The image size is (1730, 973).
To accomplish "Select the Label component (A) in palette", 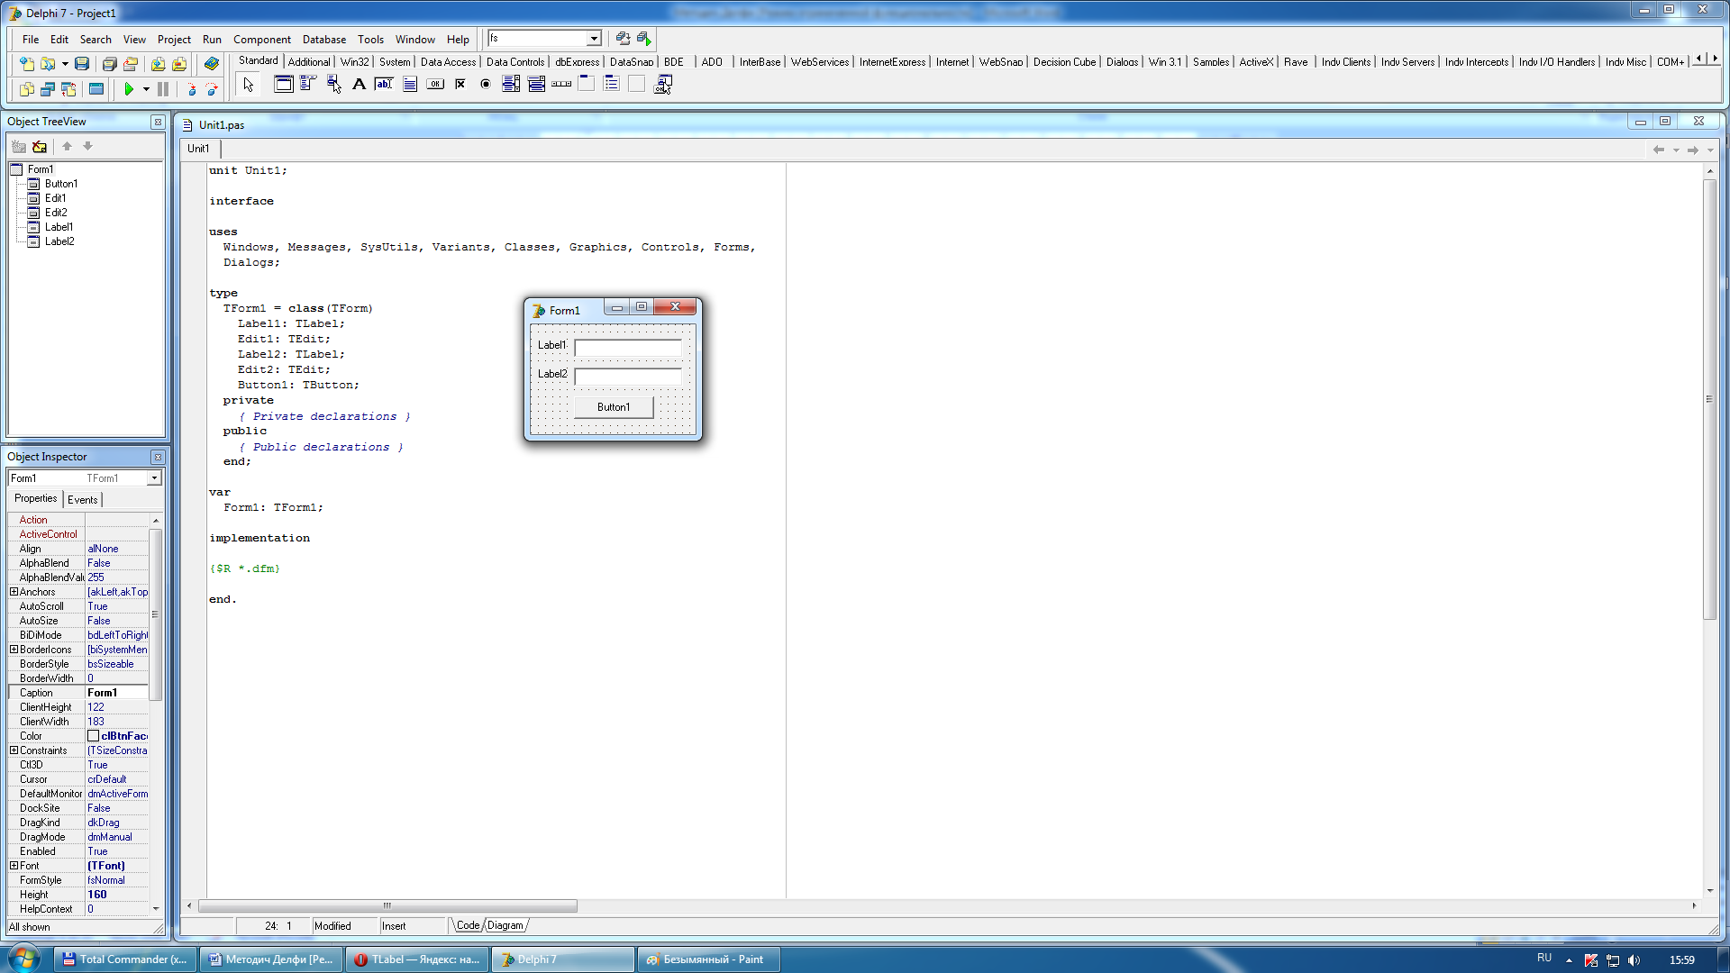I will (x=359, y=84).
